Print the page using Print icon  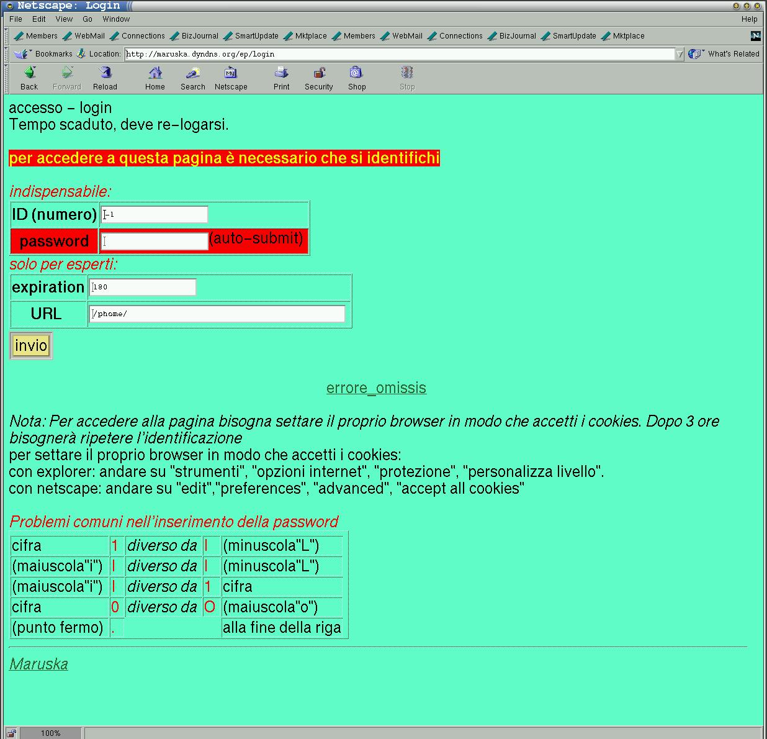pos(281,73)
